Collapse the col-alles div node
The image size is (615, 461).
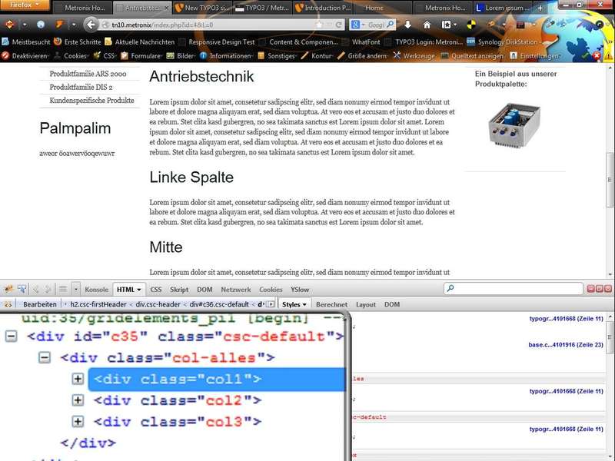[x=45, y=357]
